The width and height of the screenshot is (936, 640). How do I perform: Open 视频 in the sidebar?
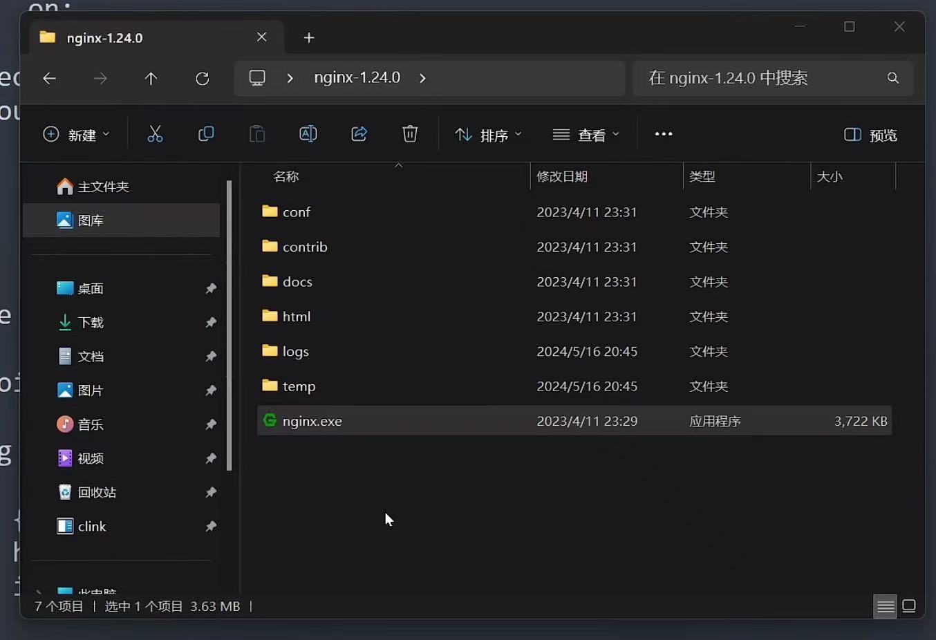pyautogui.click(x=122, y=458)
